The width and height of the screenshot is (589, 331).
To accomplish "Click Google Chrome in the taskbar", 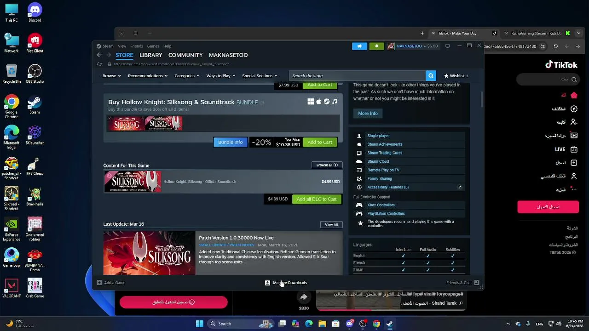I will point(376,324).
